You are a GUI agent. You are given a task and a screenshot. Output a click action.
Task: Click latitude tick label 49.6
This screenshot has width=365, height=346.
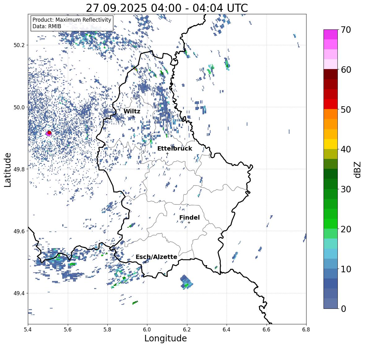pyautogui.click(x=19, y=231)
